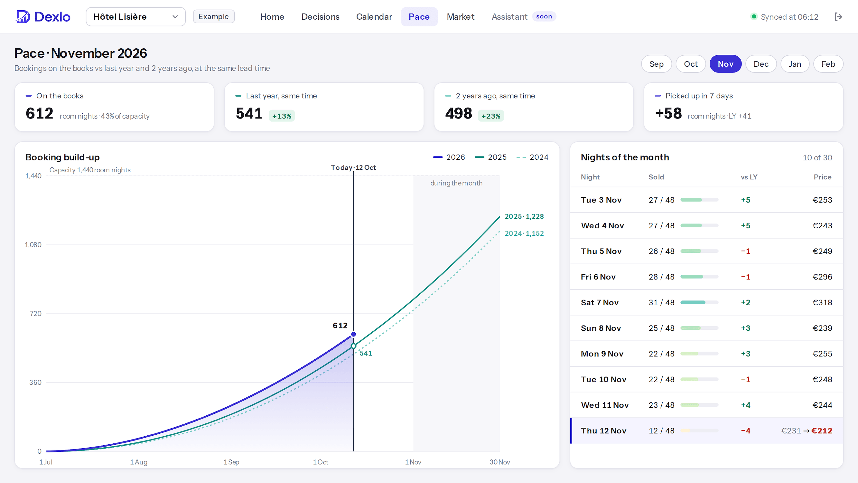The width and height of the screenshot is (858, 483).
Task: Select the Oct month pill
Action: [690, 64]
